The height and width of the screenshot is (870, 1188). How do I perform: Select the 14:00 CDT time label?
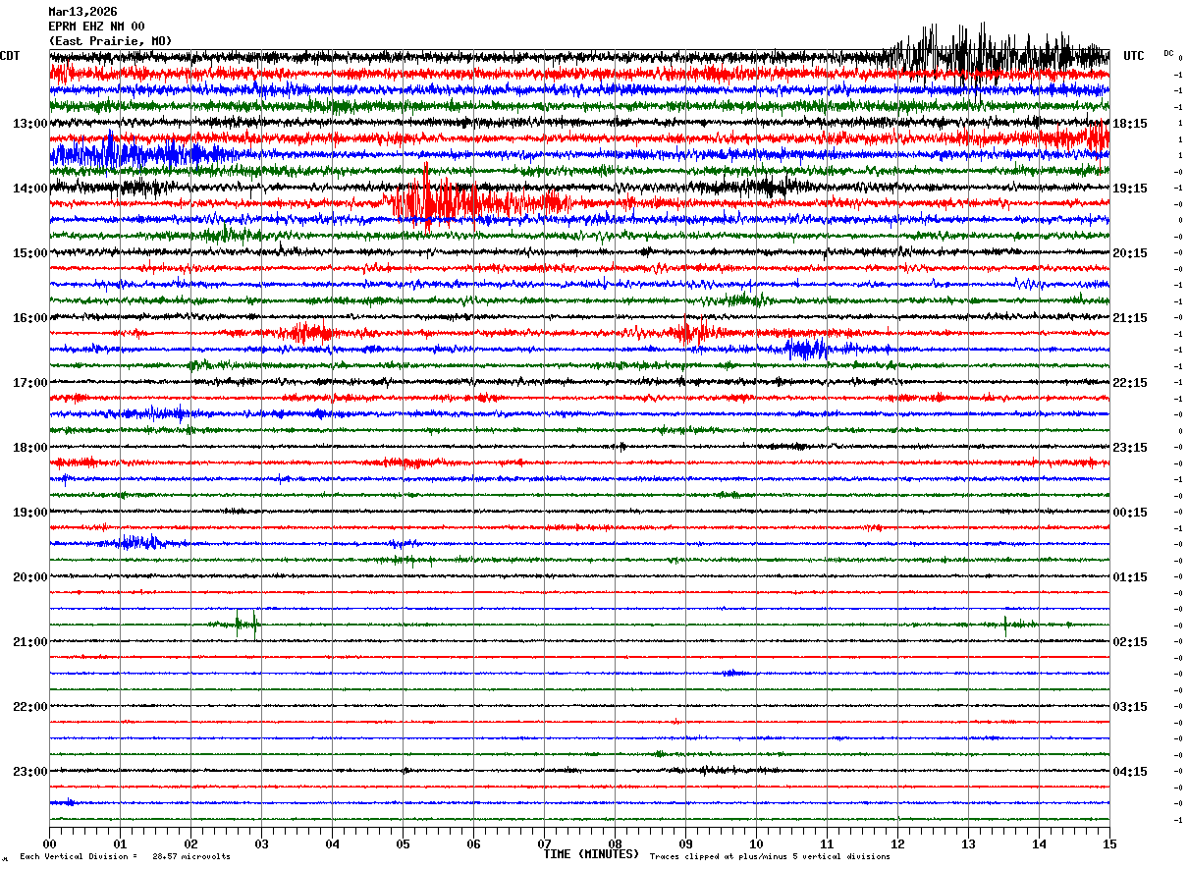29,189
